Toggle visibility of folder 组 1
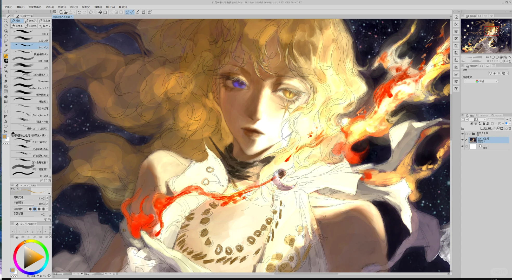The image size is (512, 280). [462, 134]
